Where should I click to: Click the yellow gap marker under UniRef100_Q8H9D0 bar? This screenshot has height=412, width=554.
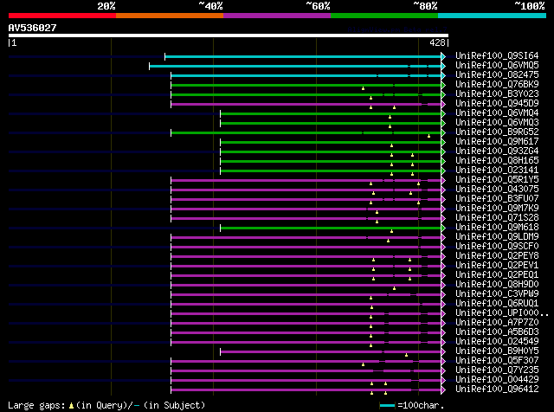point(395,288)
